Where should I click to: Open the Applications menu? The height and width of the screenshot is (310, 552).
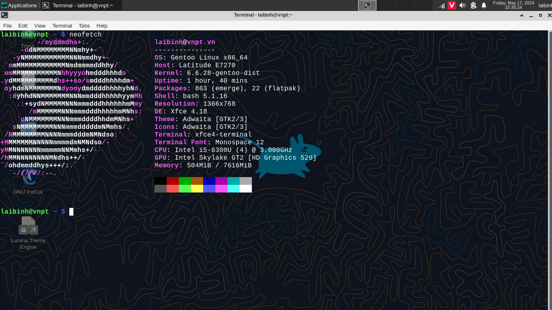[22, 5]
